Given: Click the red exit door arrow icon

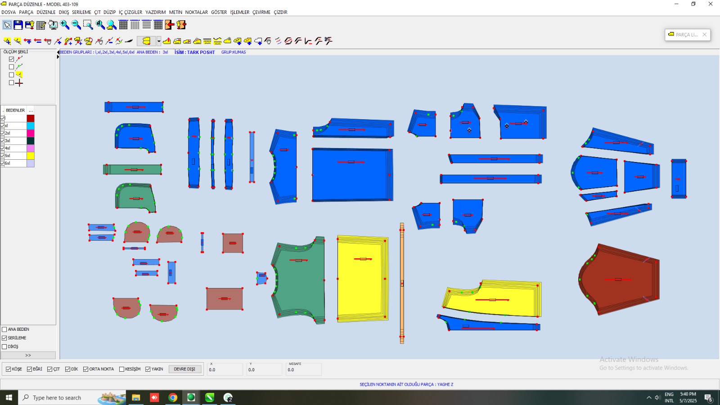Looking at the screenshot, I should click(x=170, y=25).
